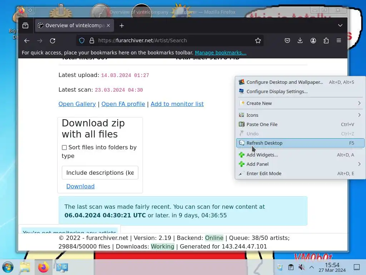Click latest upload date 14.03.2024 01:27
This screenshot has width=366, height=275.
tap(125, 75)
